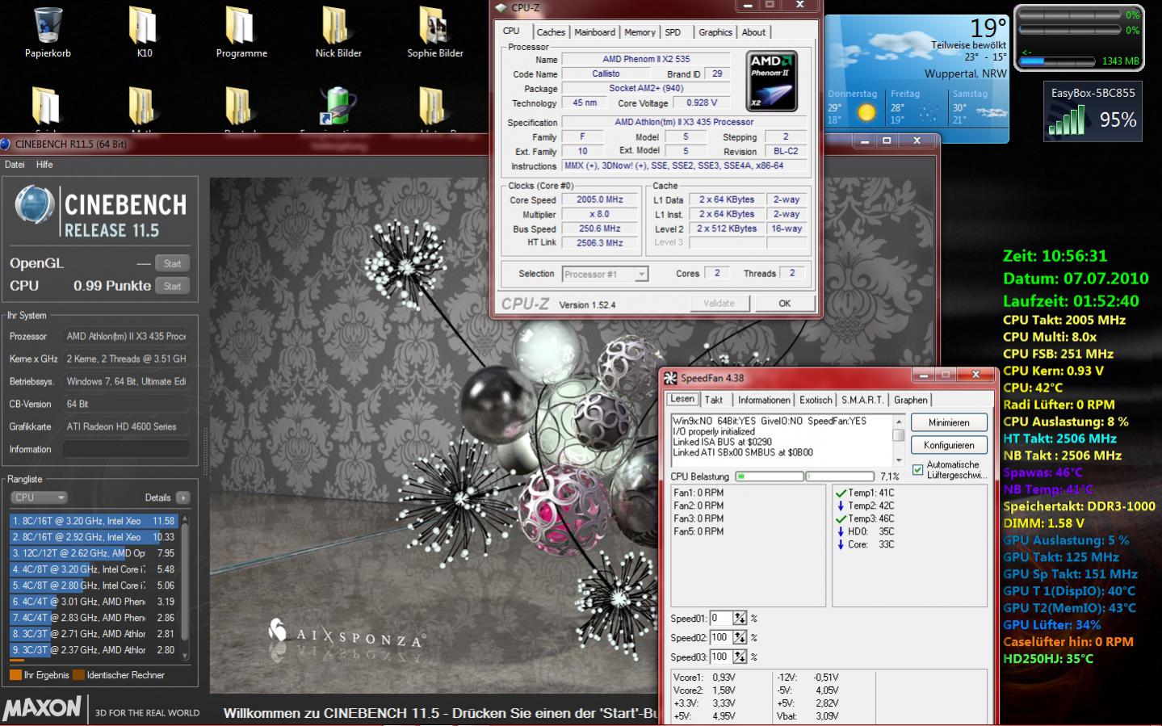
Task: Click the CPU Belastung first load bar
Action: pos(770,476)
